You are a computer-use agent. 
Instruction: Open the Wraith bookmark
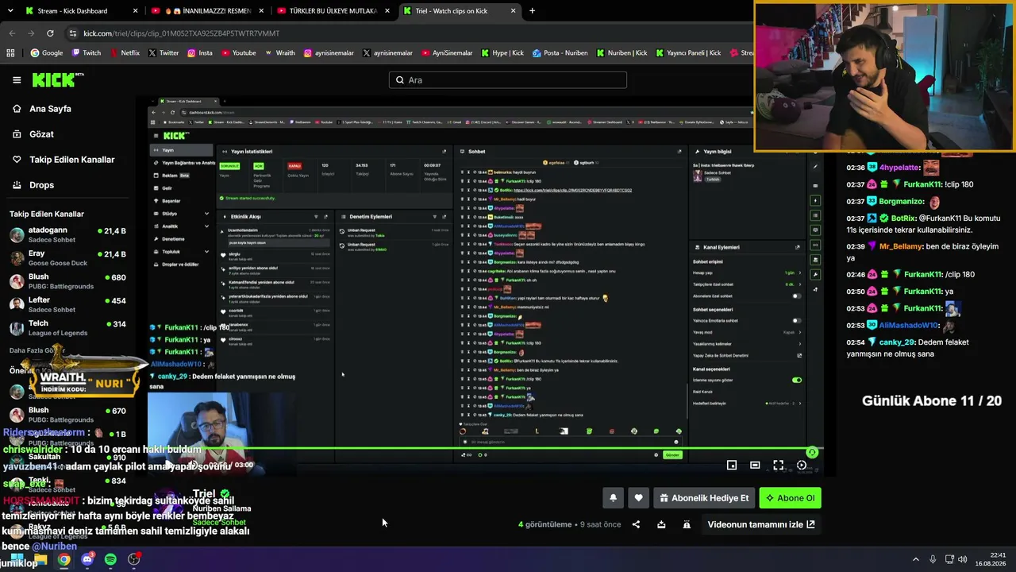(x=280, y=53)
